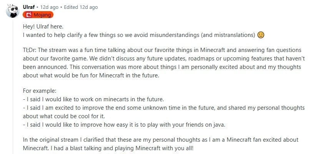Click the smiley face emoji

tap(261, 35)
